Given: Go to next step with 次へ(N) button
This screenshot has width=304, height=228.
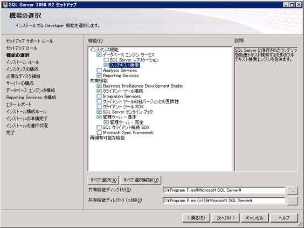Looking at the screenshot, I should tap(225, 218).
